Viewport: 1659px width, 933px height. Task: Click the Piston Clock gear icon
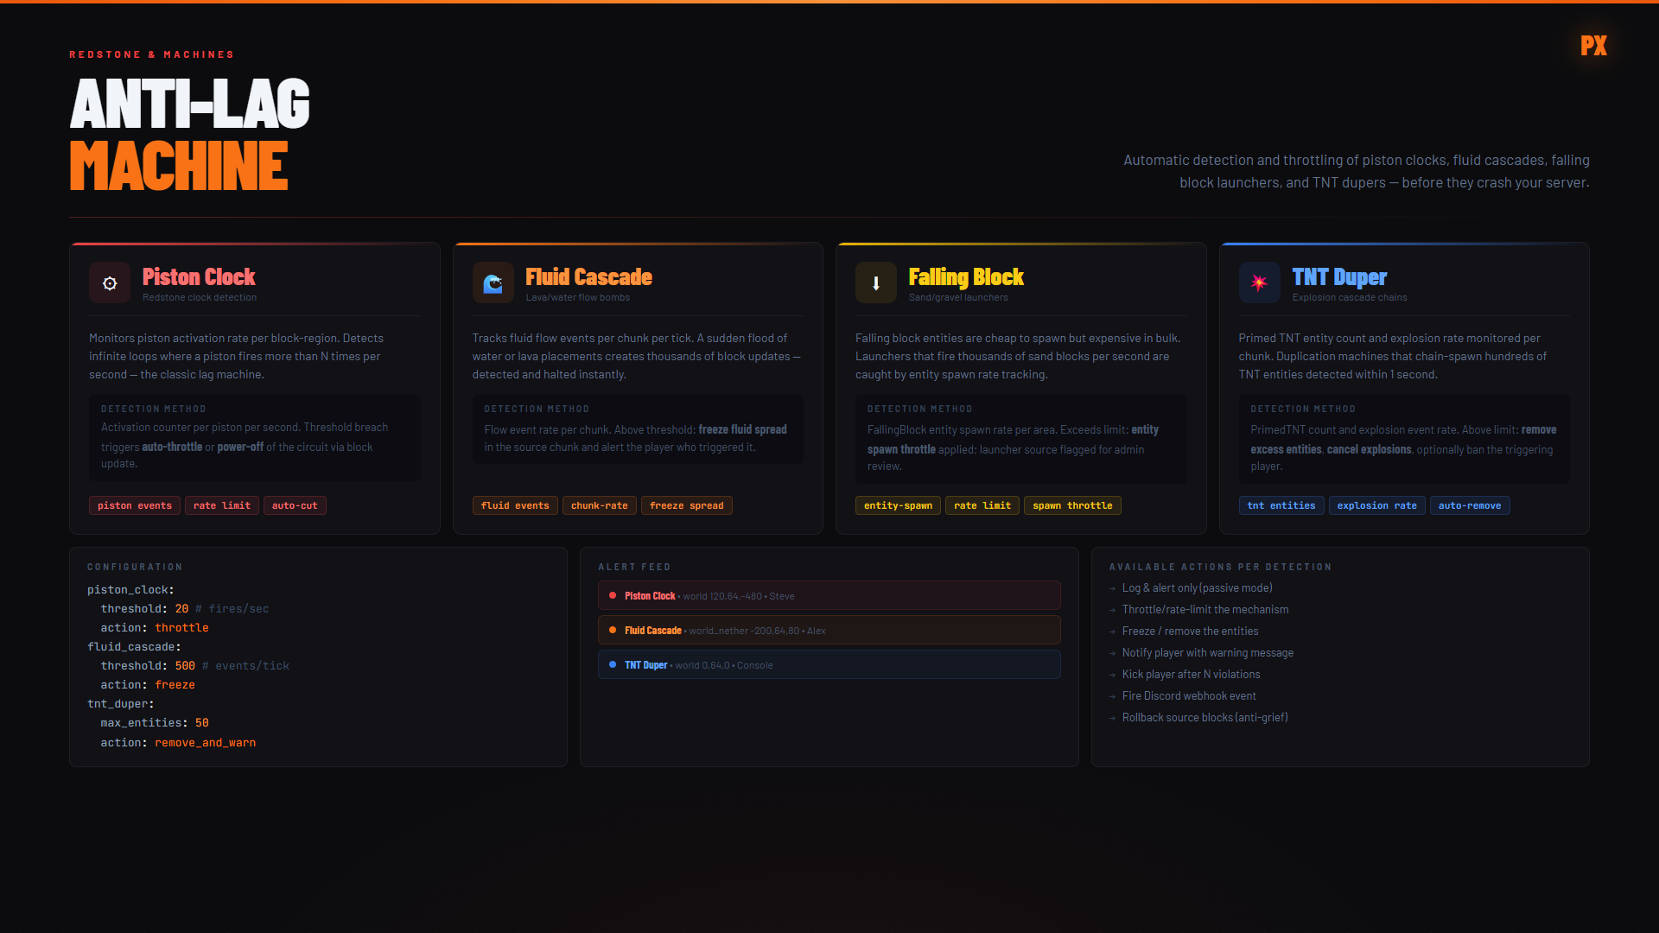point(110,283)
